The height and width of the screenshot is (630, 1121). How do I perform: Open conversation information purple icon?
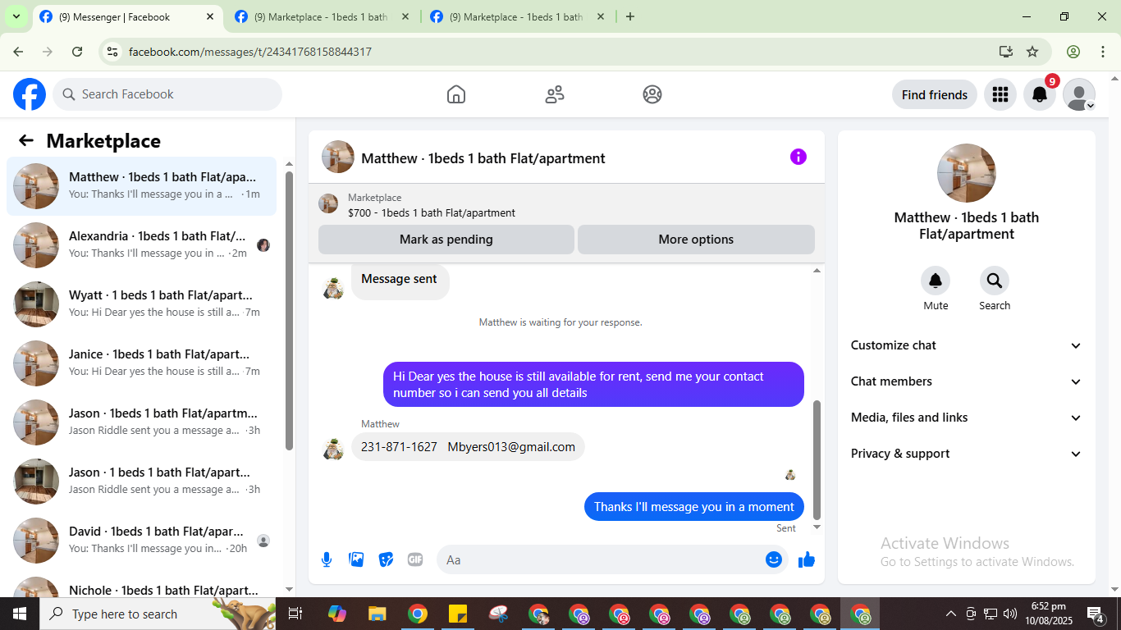[798, 157]
